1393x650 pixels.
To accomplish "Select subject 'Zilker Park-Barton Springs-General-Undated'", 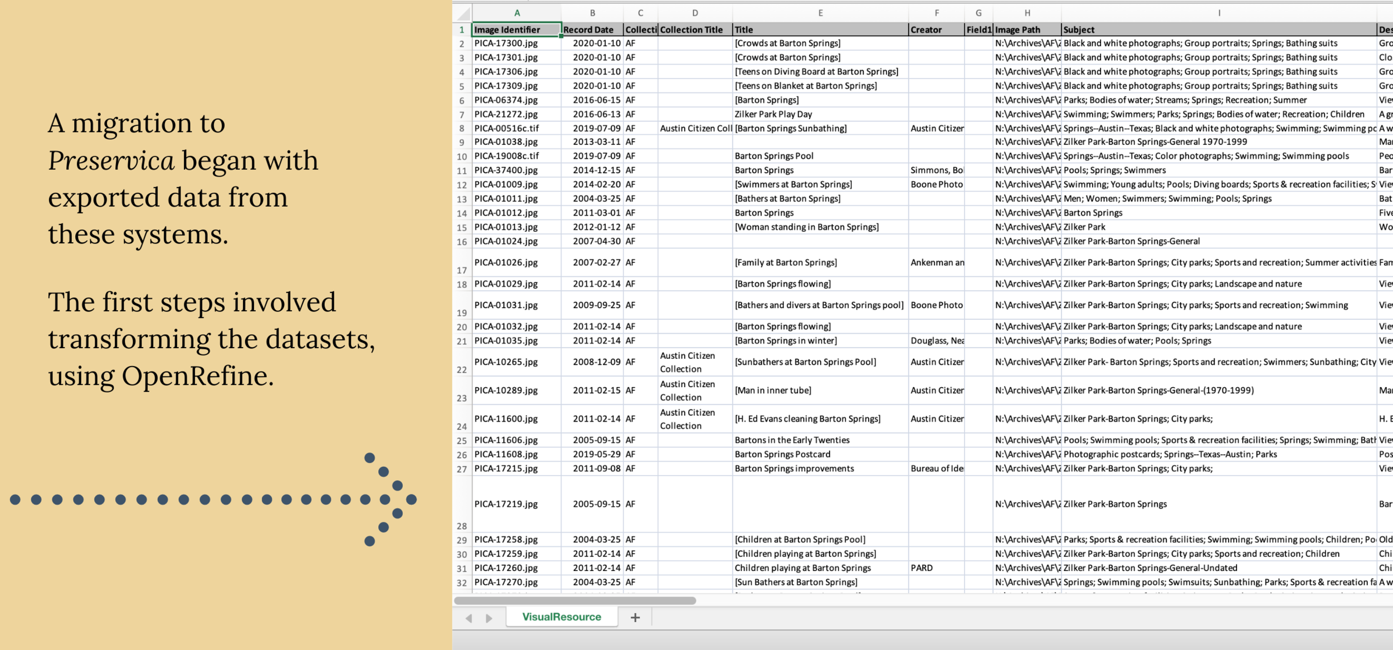I will click(1219, 568).
